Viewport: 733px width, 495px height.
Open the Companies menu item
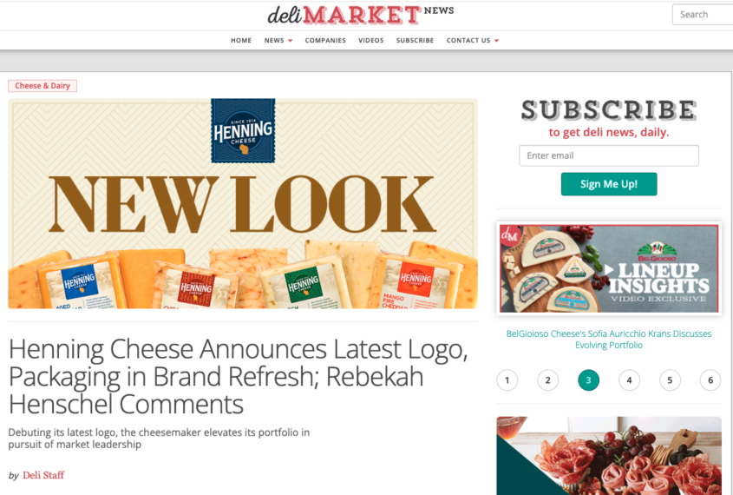[x=325, y=40]
